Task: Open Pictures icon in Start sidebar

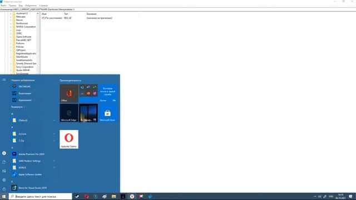Action: pos(4,171)
